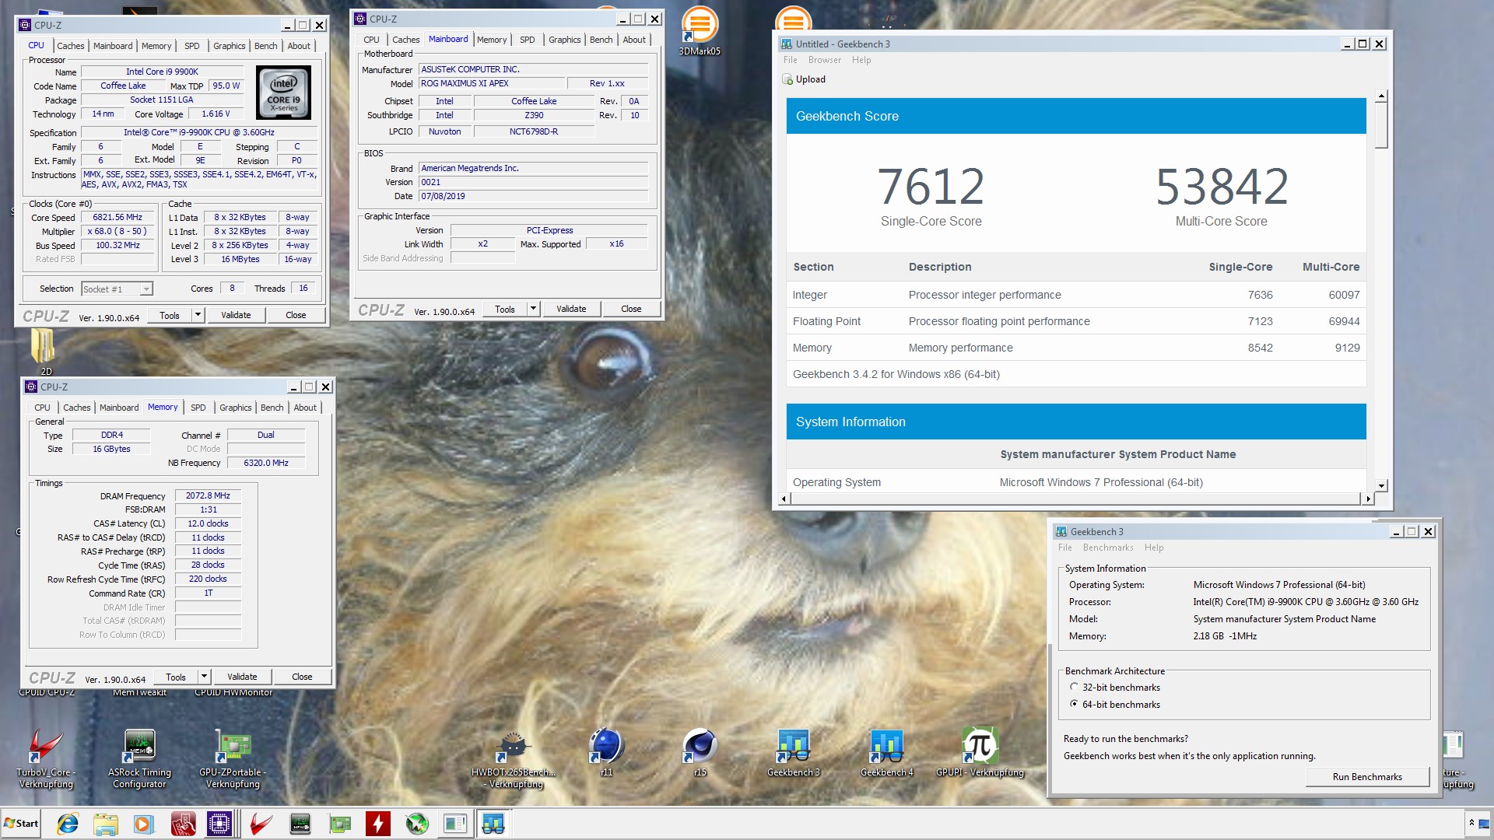The width and height of the screenshot is (1494, 840).
Task: Click the Internet Explorer taskbar icon
Action: [x=68, y=824]
